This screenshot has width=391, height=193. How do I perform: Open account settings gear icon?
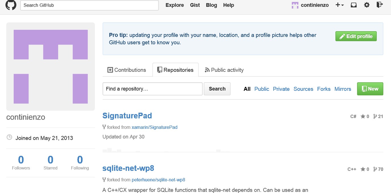[367, 5]
